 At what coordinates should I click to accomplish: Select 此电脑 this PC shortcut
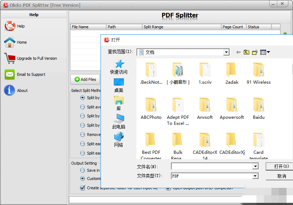pos(118,122)
